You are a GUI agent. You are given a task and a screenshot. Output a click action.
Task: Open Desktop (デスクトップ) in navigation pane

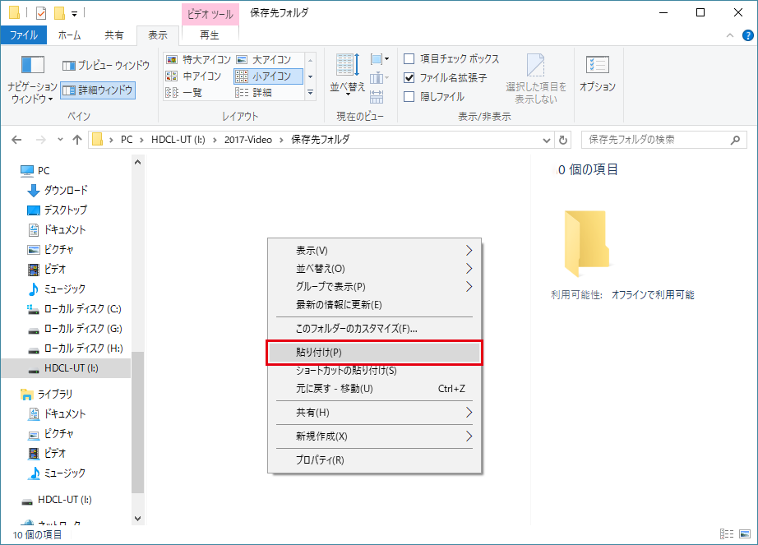(x=57, y=210)
